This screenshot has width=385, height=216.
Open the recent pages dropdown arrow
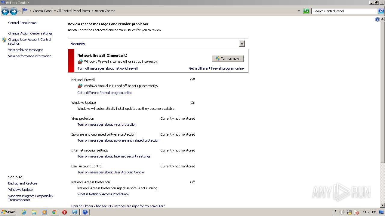pos(20,11)
